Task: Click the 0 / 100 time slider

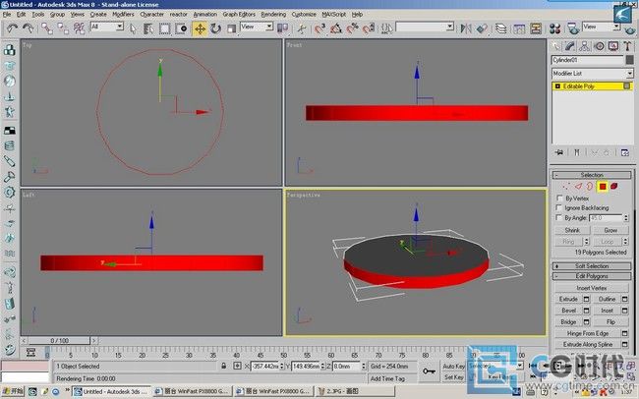Action: (x=60, y=340)
